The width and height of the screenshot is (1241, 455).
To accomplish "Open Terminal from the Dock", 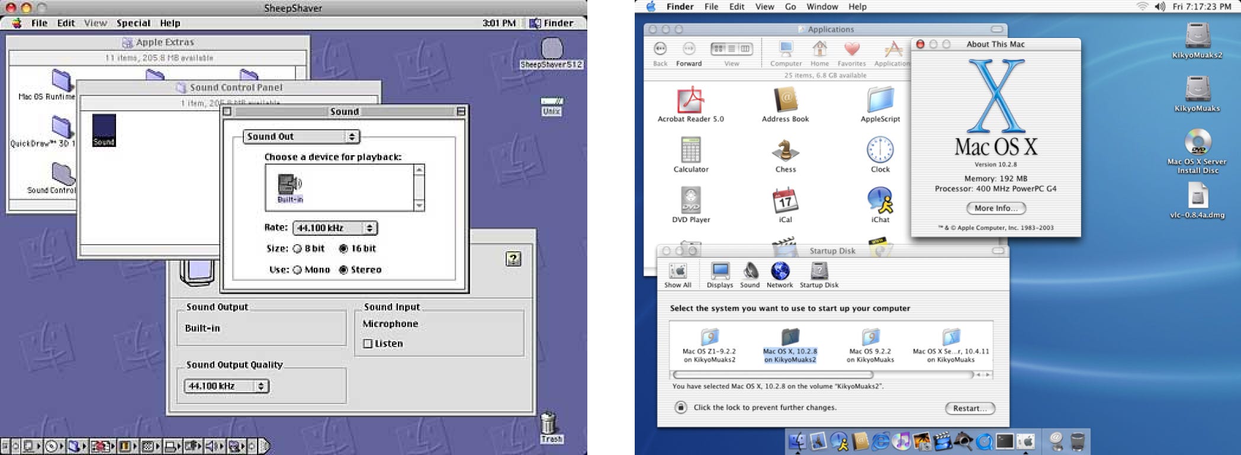I will [x=1005, y=441].
